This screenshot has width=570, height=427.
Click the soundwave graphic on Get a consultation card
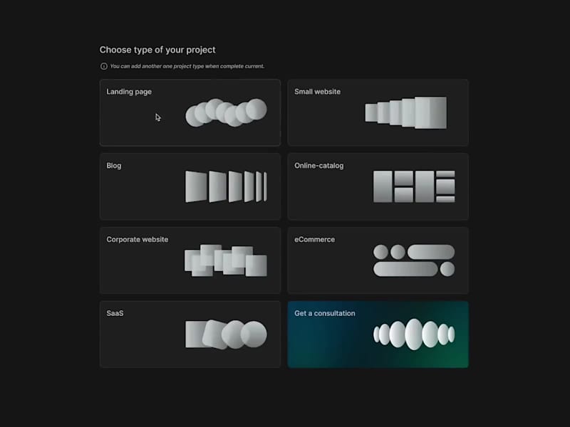[413, 334]
